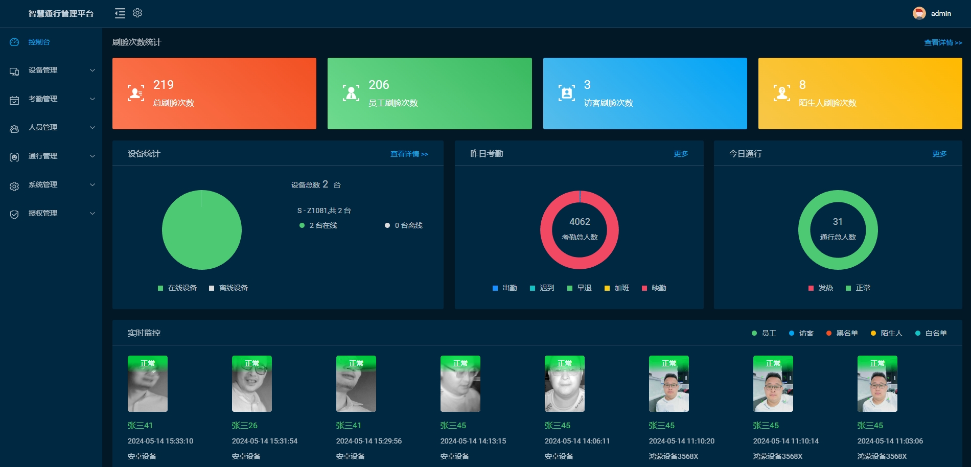Viewport: 971px width, 467px height.
Task: Click the 员工刷脸次数 employee icon
Action: (x=351, y=93)
